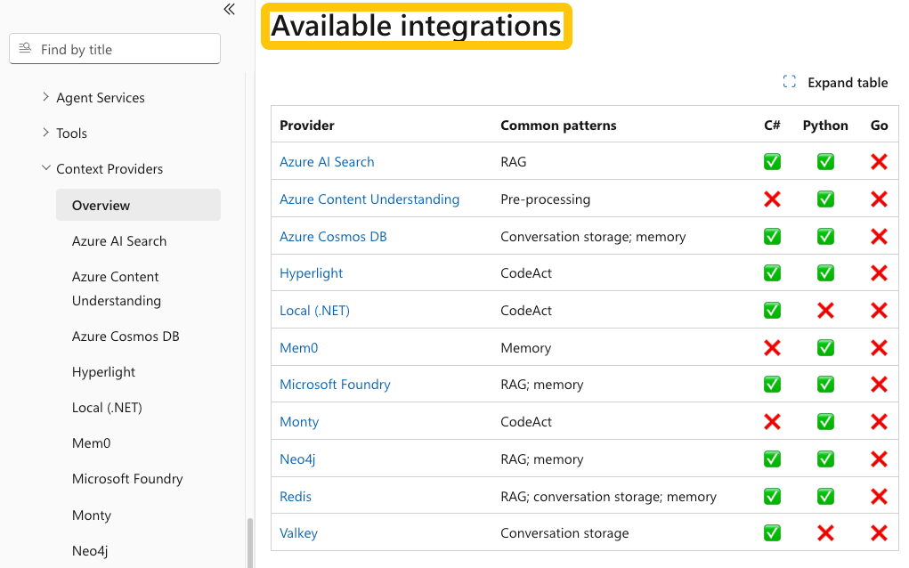The width and height of the screenshot is (909, 568).
Task: Click Go red cross in Azure Cosmos DB row
Action: click(879, 237)
